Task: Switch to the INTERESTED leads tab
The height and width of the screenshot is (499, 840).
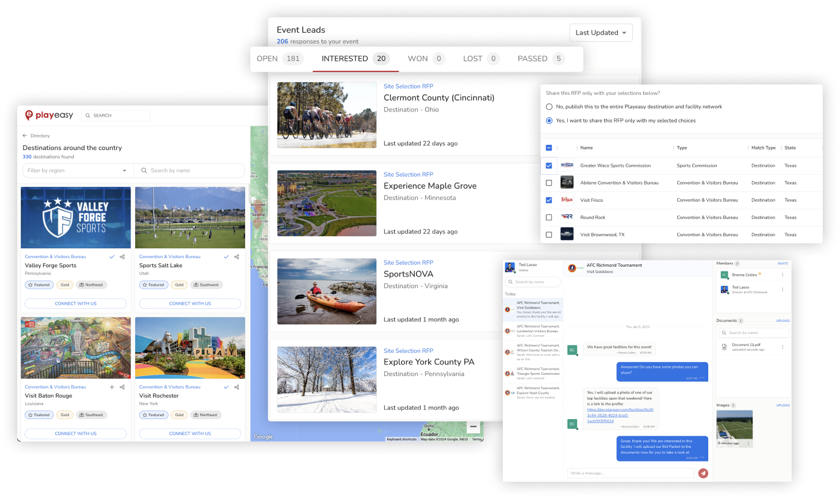Action: [355, 59]
